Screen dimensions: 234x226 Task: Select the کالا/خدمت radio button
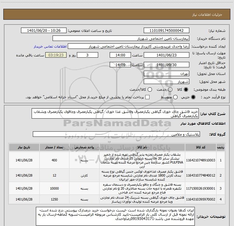tap(150, 89)
